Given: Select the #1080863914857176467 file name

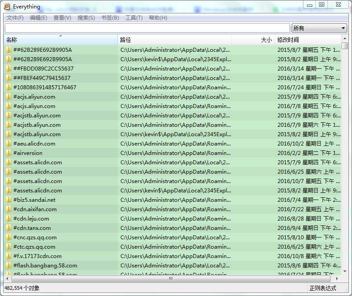Looking at the screenshot, I should 45,87.
